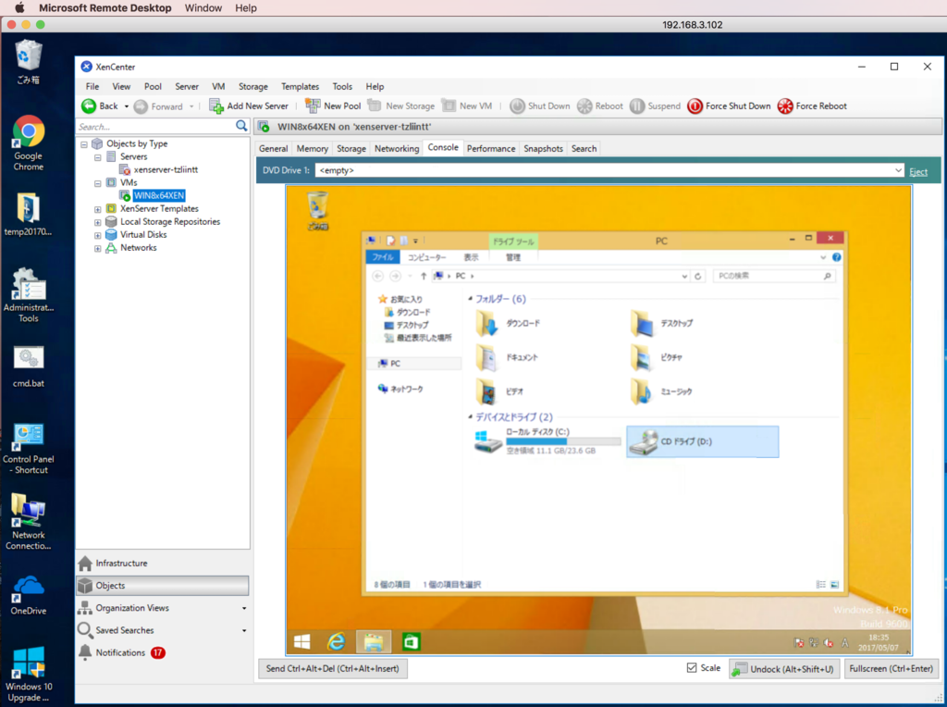The image size is (947, 707).
Task: Click the Reboot toolbar icon
Action: pos(584,106)
